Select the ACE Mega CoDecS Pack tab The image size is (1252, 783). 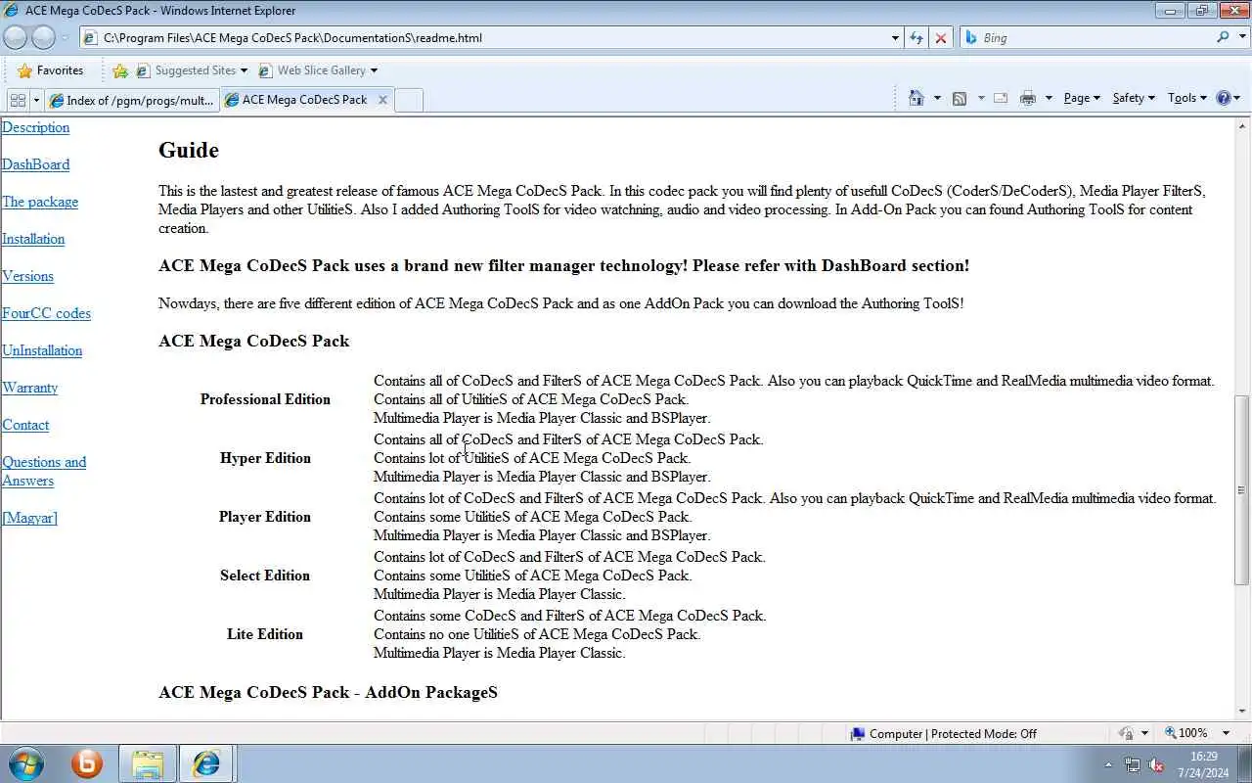click(298, 100)
